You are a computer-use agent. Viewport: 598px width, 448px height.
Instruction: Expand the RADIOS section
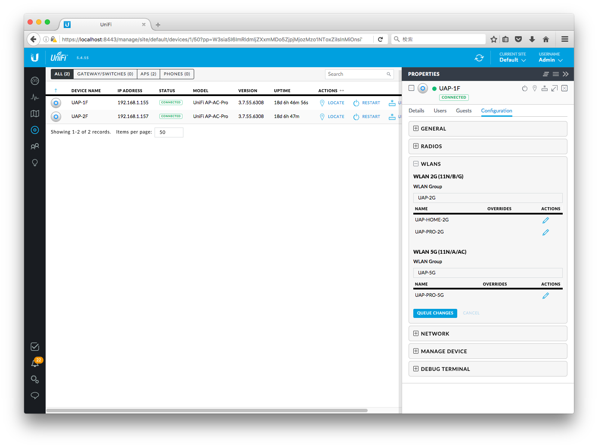[x=488, y=146]
